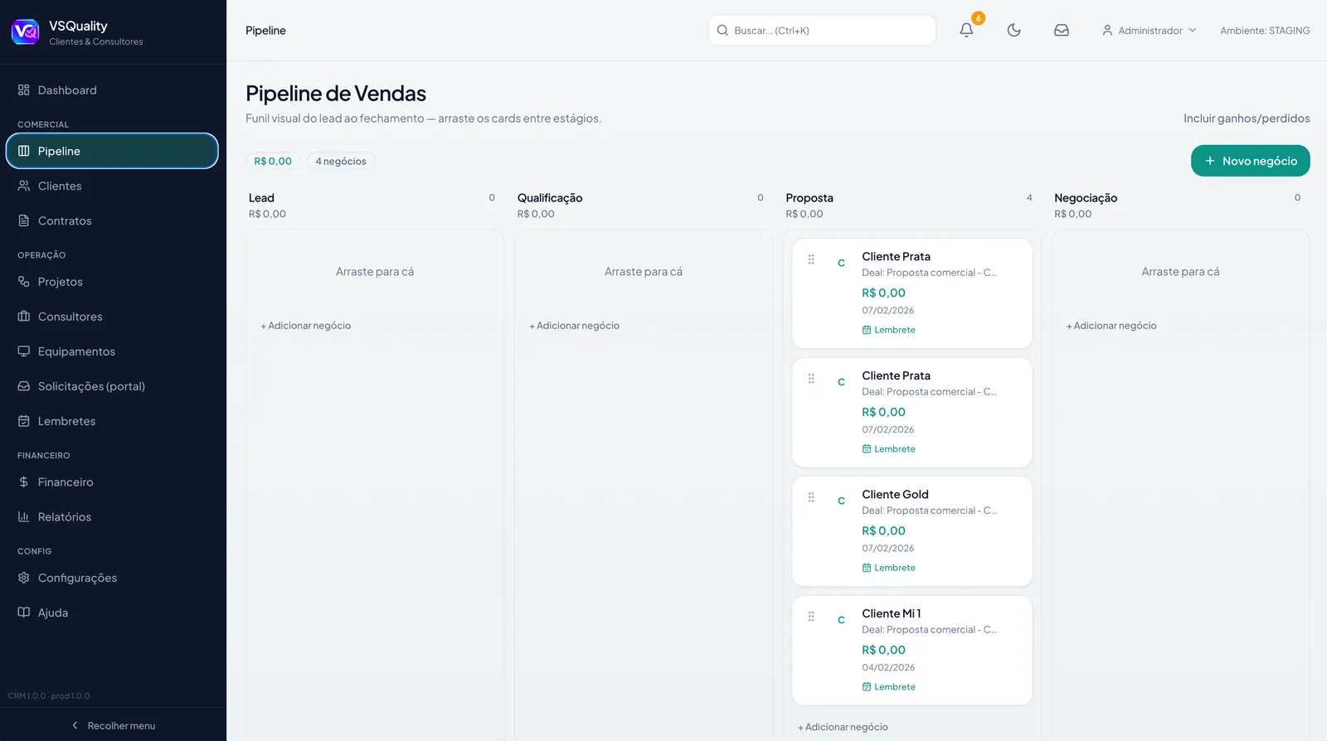Screen dimensions: 1327x741
Task: Open Lembrete on the Cliente Mi 1 card
Action: (x=888, y=687)
